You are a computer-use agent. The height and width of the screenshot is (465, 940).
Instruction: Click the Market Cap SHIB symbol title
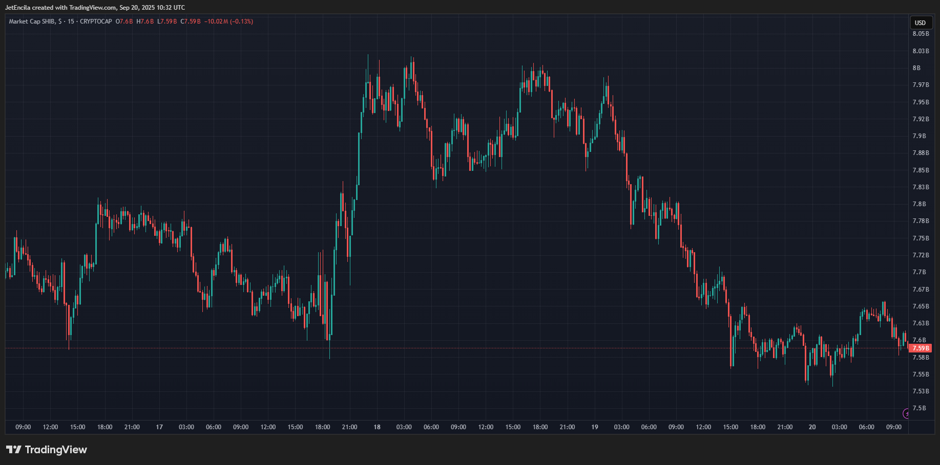tap(32, 21)
